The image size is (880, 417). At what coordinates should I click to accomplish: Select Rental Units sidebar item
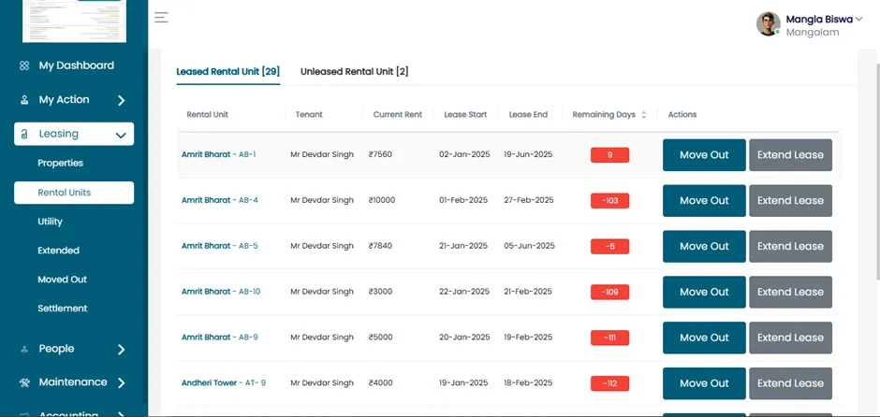coord(74,193)
